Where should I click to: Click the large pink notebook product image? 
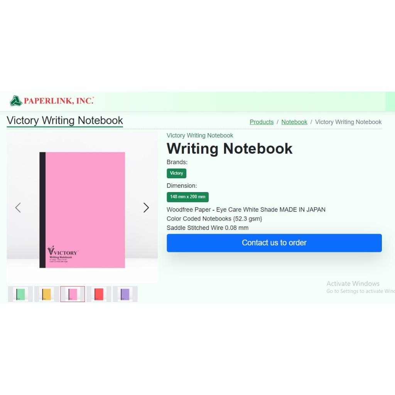pos(82,210)
